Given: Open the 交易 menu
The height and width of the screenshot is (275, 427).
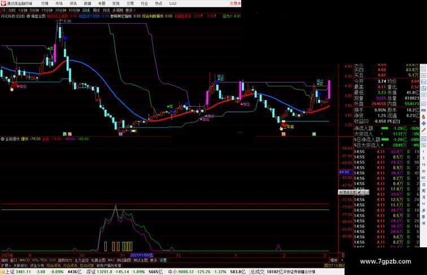Looking at the screenshot, I should [130, 3].
